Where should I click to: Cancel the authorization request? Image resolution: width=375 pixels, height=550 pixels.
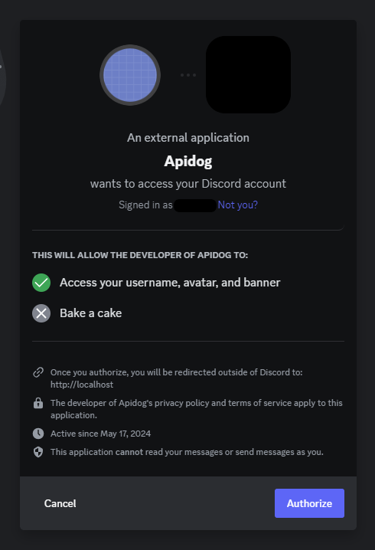(x=60, y=503)
